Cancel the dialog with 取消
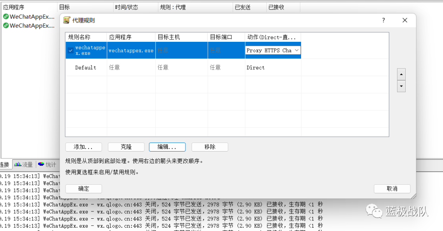The image size is (443, 231). click(x=392, y=189)
